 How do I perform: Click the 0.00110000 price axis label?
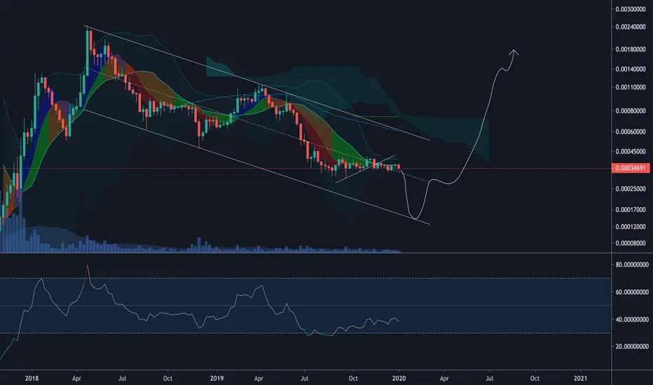point(631,87)
